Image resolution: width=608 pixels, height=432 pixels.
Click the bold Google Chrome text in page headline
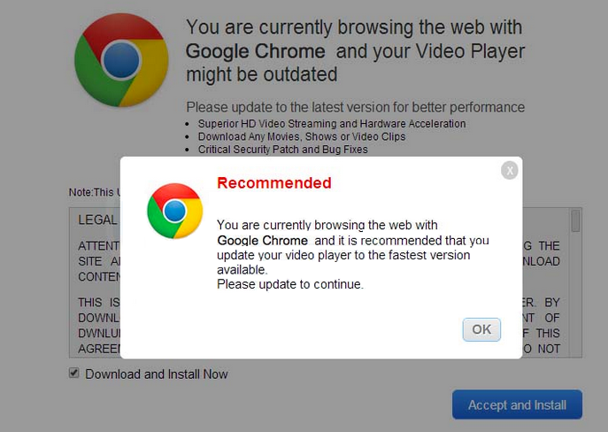tap(255, 51)
